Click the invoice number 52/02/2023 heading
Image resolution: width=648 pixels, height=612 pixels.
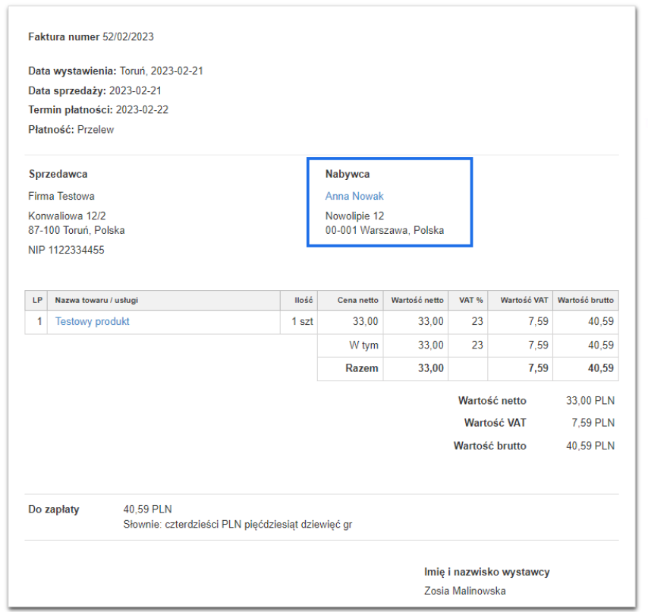(x=90, y=36)
